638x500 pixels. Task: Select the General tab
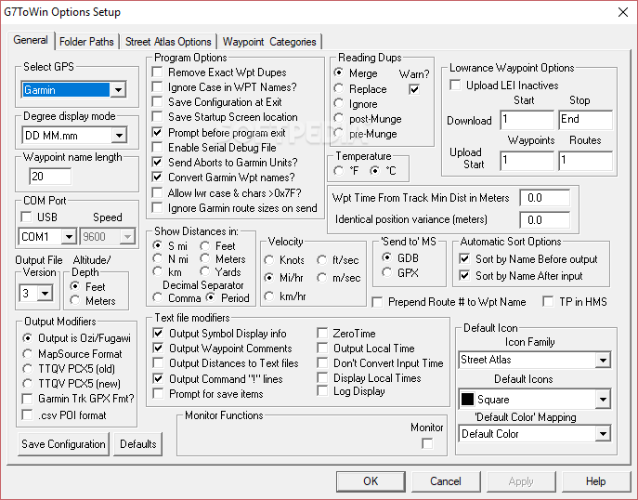(31, 40)
